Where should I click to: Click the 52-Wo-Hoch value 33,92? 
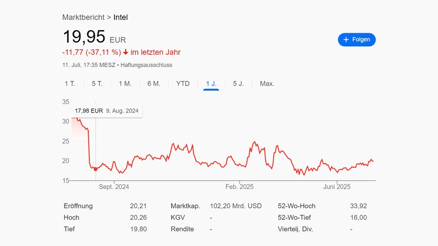(359, 206)
